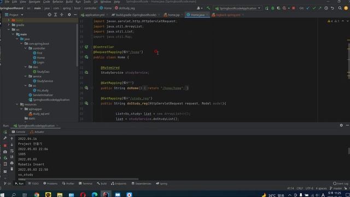The image size is (350, 197).
Task: Open Chrome from the Windows taskbar
Action: pyautogui.click(x=37, y=195)
